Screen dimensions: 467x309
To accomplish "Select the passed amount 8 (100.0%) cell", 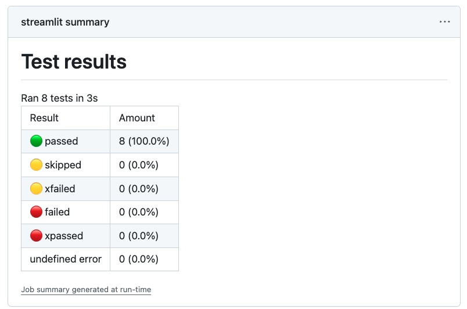I will 144,141.
